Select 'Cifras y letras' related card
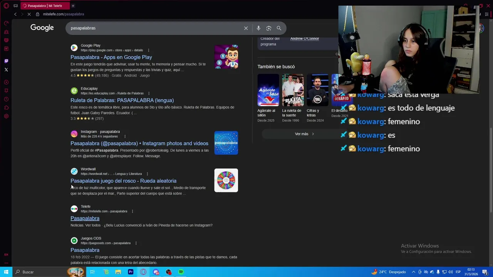Viewport: 493px width, 277px height. 317,98
